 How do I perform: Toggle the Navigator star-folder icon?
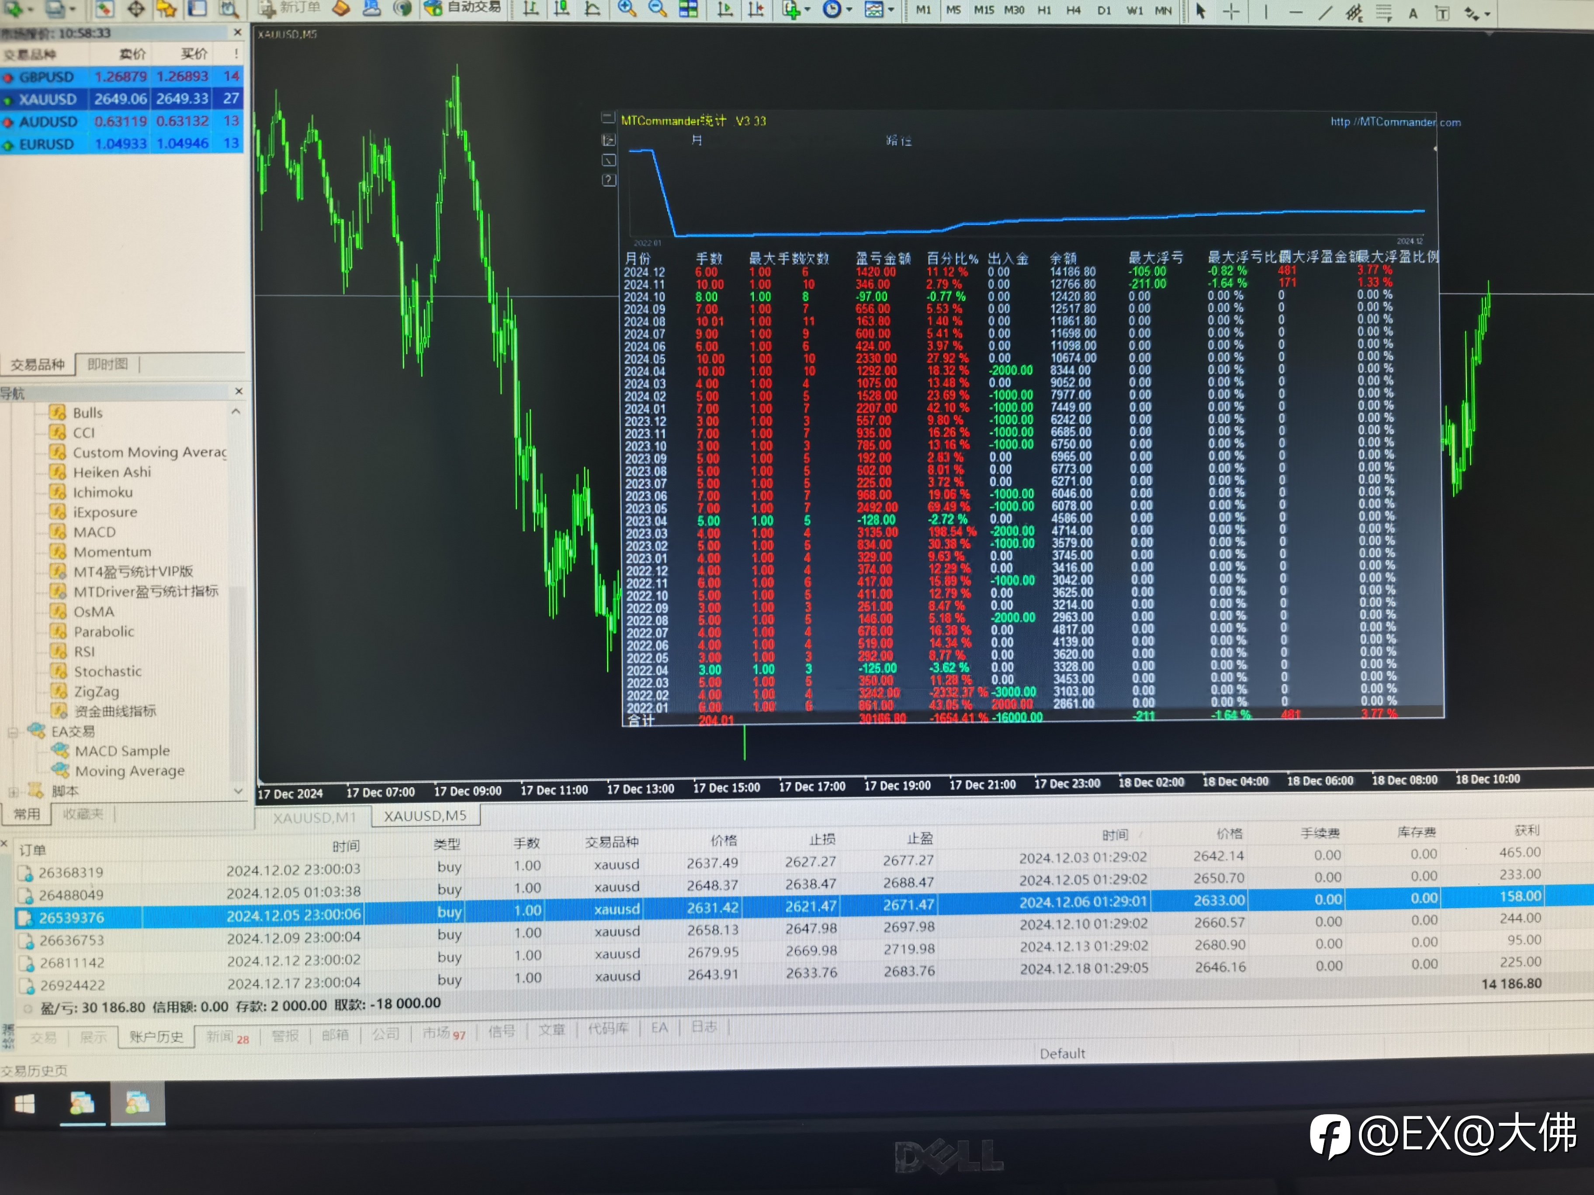pyautogui.click(x=167, y=9)
